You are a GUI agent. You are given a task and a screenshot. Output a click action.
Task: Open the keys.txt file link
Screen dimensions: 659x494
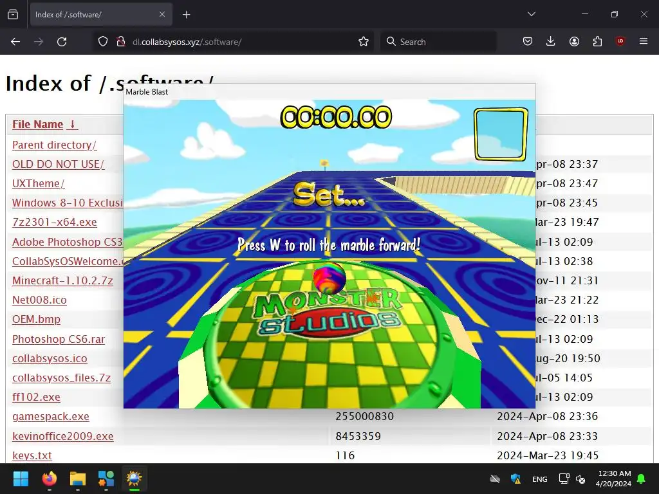(32, 455)
